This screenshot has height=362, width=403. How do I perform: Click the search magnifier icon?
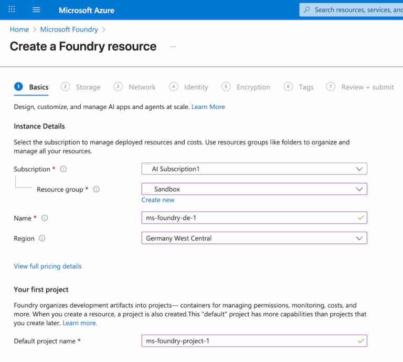[x=307, y=10]
